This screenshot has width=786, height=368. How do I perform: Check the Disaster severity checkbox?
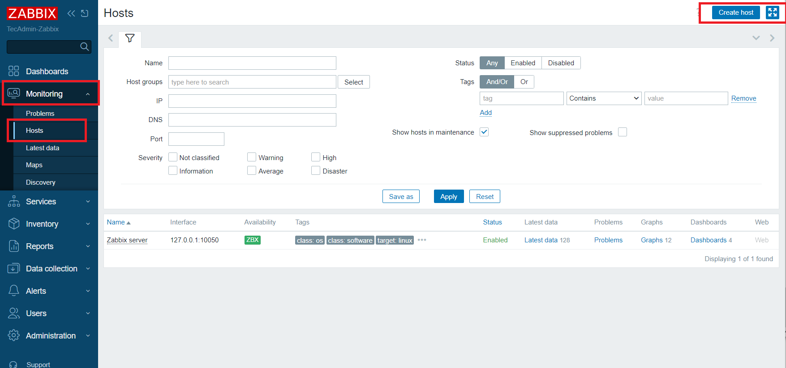[316, 171]
